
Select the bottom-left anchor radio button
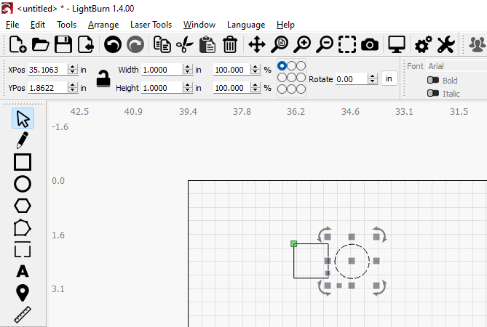coord(282,89)
